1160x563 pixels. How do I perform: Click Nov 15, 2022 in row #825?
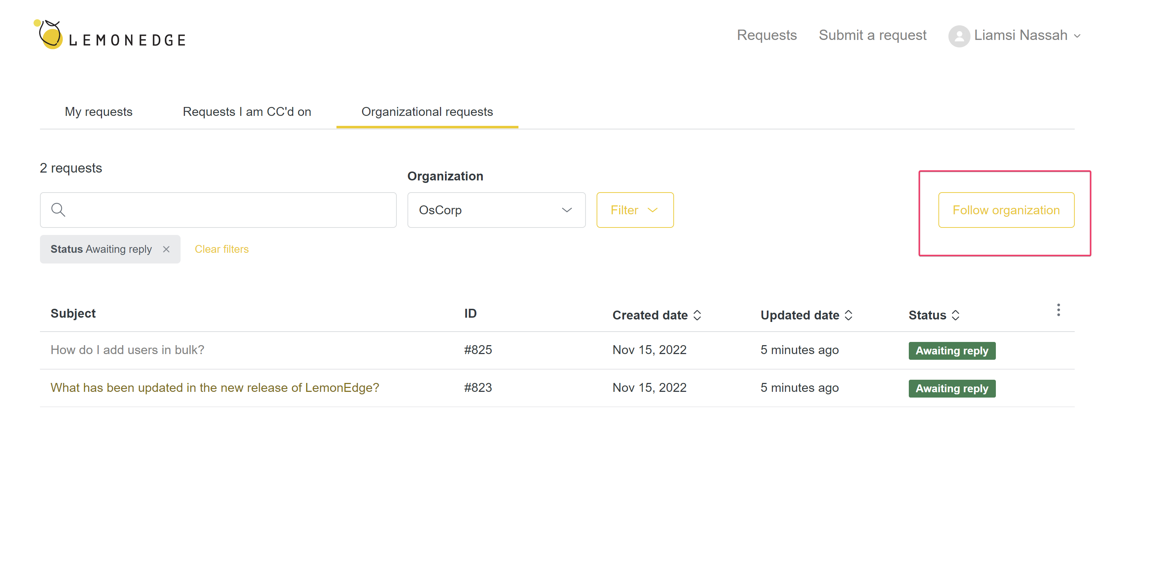click(x=649, y=350)
